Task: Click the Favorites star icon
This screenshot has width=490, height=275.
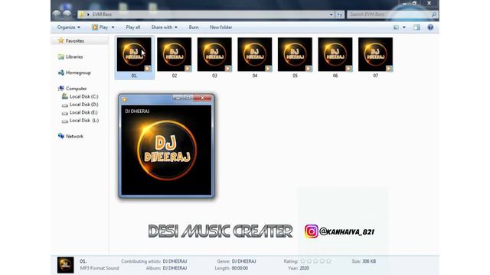Action: [61, 40]
